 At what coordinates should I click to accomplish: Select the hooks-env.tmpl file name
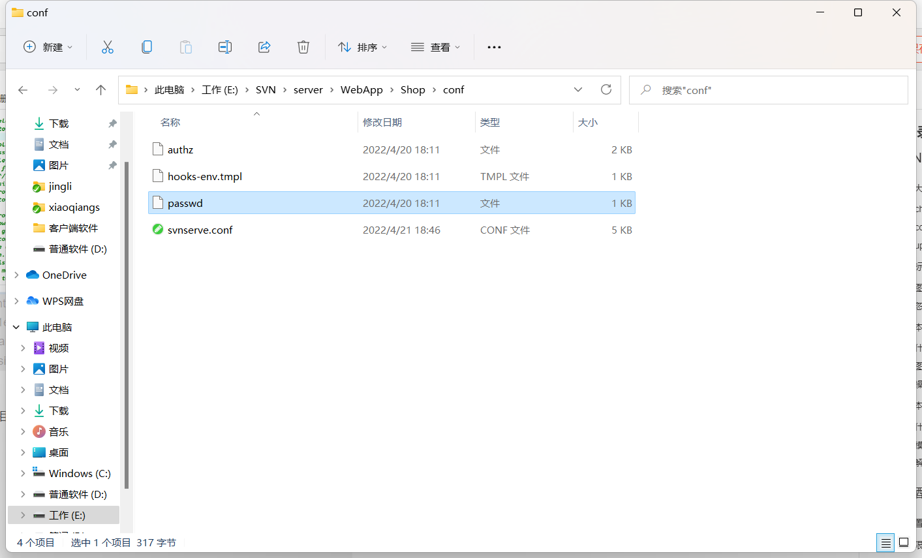(x=205, y=176)
